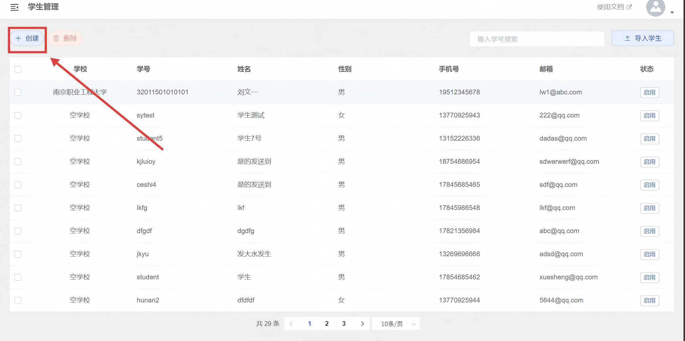Toggle 启用 status for xuesheng@qq.com row

pyautogui.click(x=649, y=277)
